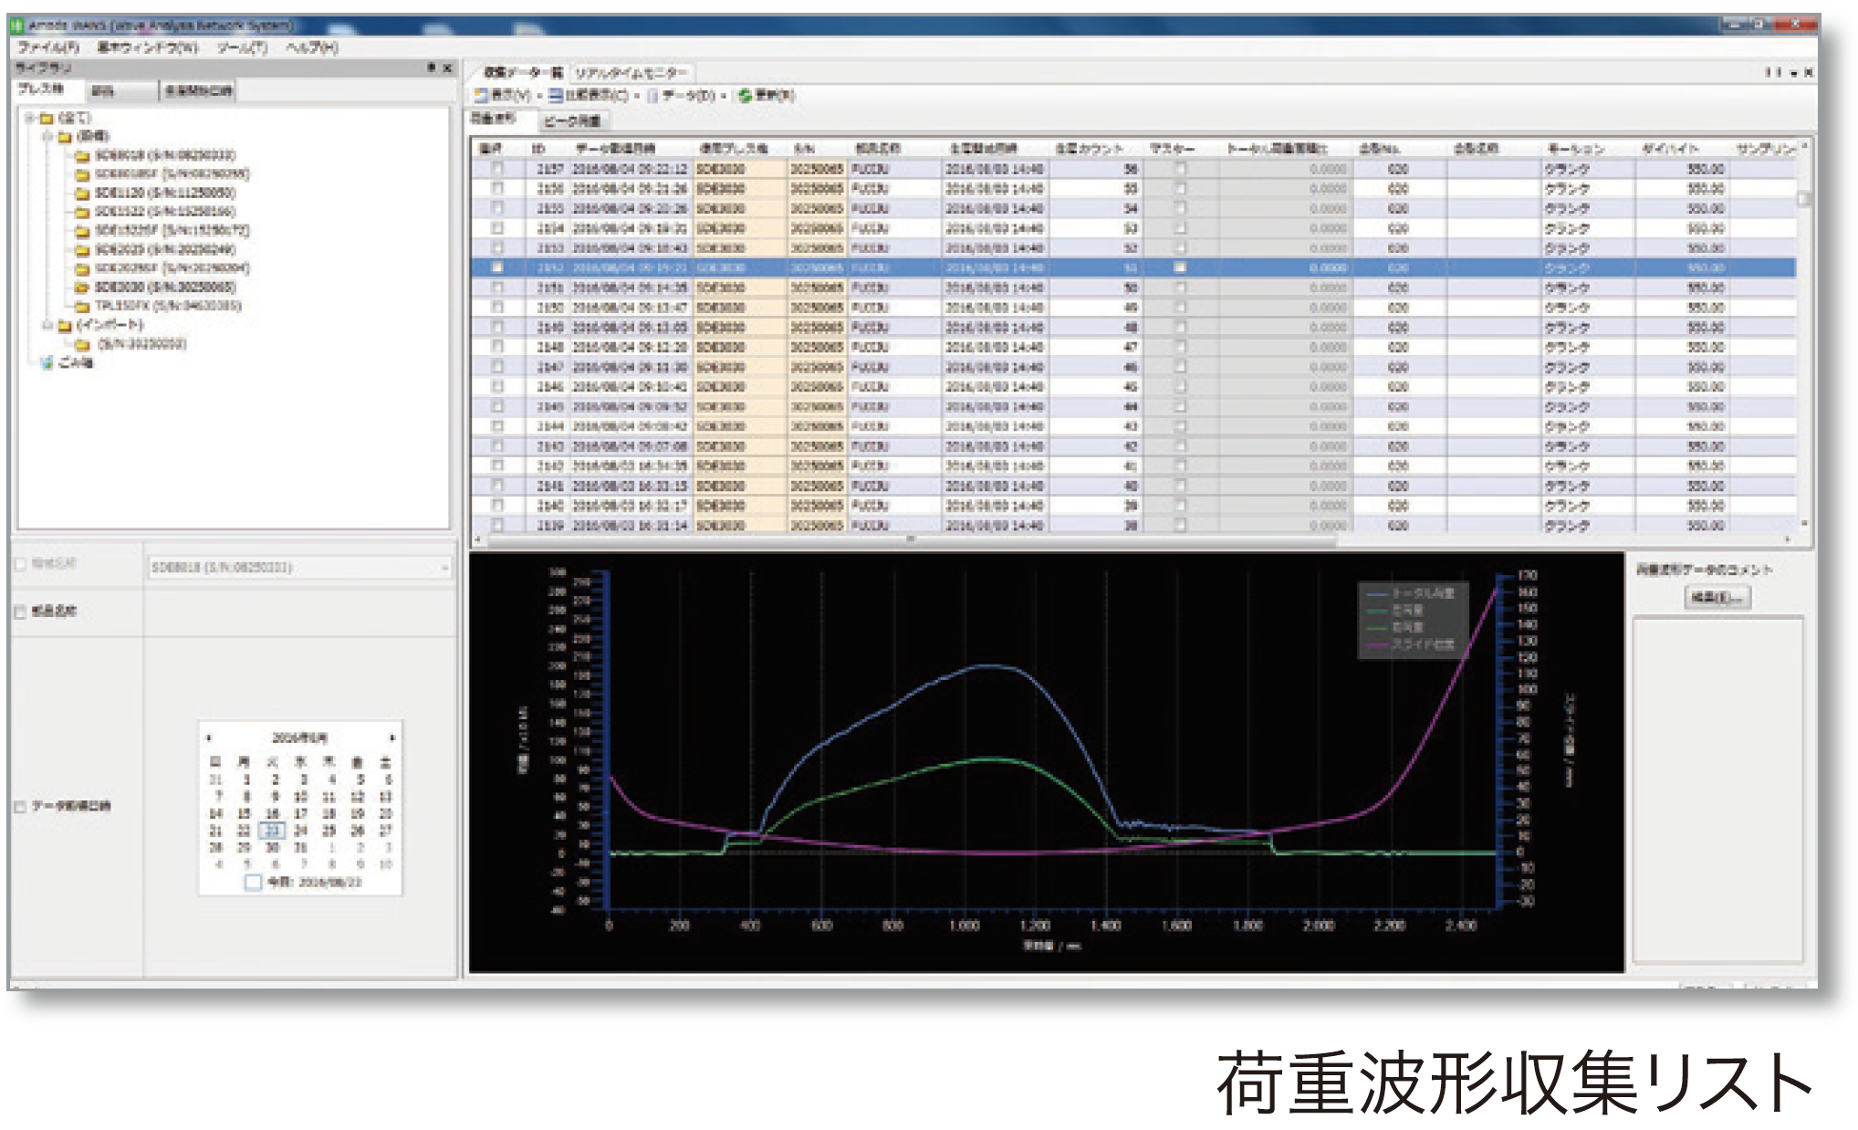Viewport: 1858px width, 1130px height.
Task: Pin the library panel with pushpin icon
Action: 432,68
